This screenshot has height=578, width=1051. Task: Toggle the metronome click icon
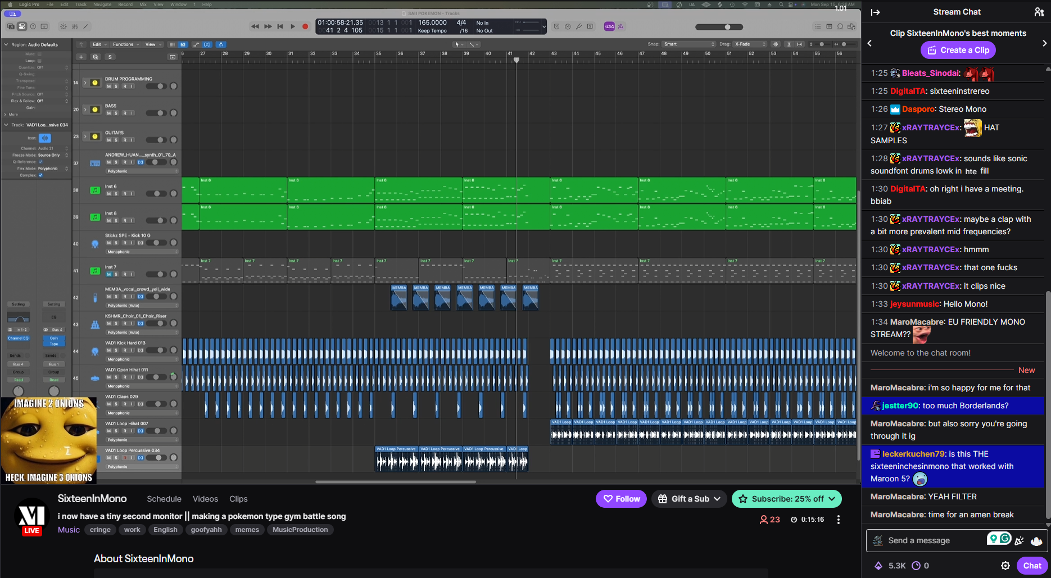pyautogui.click(x=620, y=26)
